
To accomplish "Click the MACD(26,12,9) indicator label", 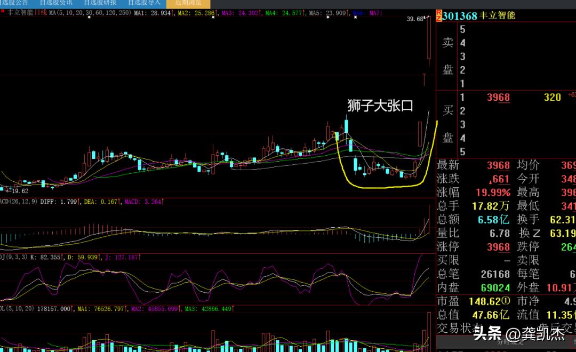I will click(18, 202).
